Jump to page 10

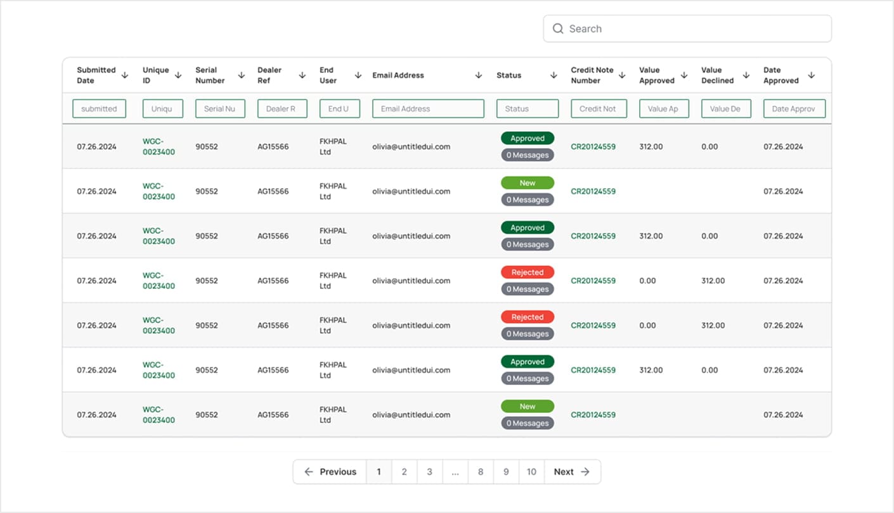click(x=531, y=472)
